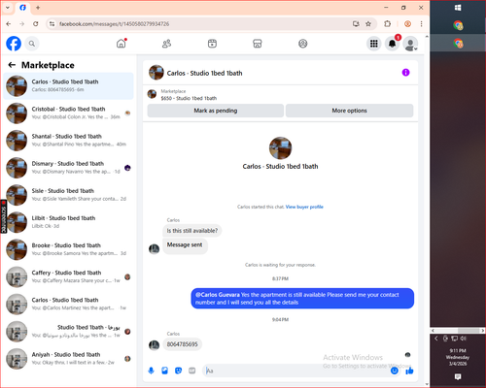The image size is (486, 388).
Task: Choose a GIF icon in composer
Action: coord(192,371)
